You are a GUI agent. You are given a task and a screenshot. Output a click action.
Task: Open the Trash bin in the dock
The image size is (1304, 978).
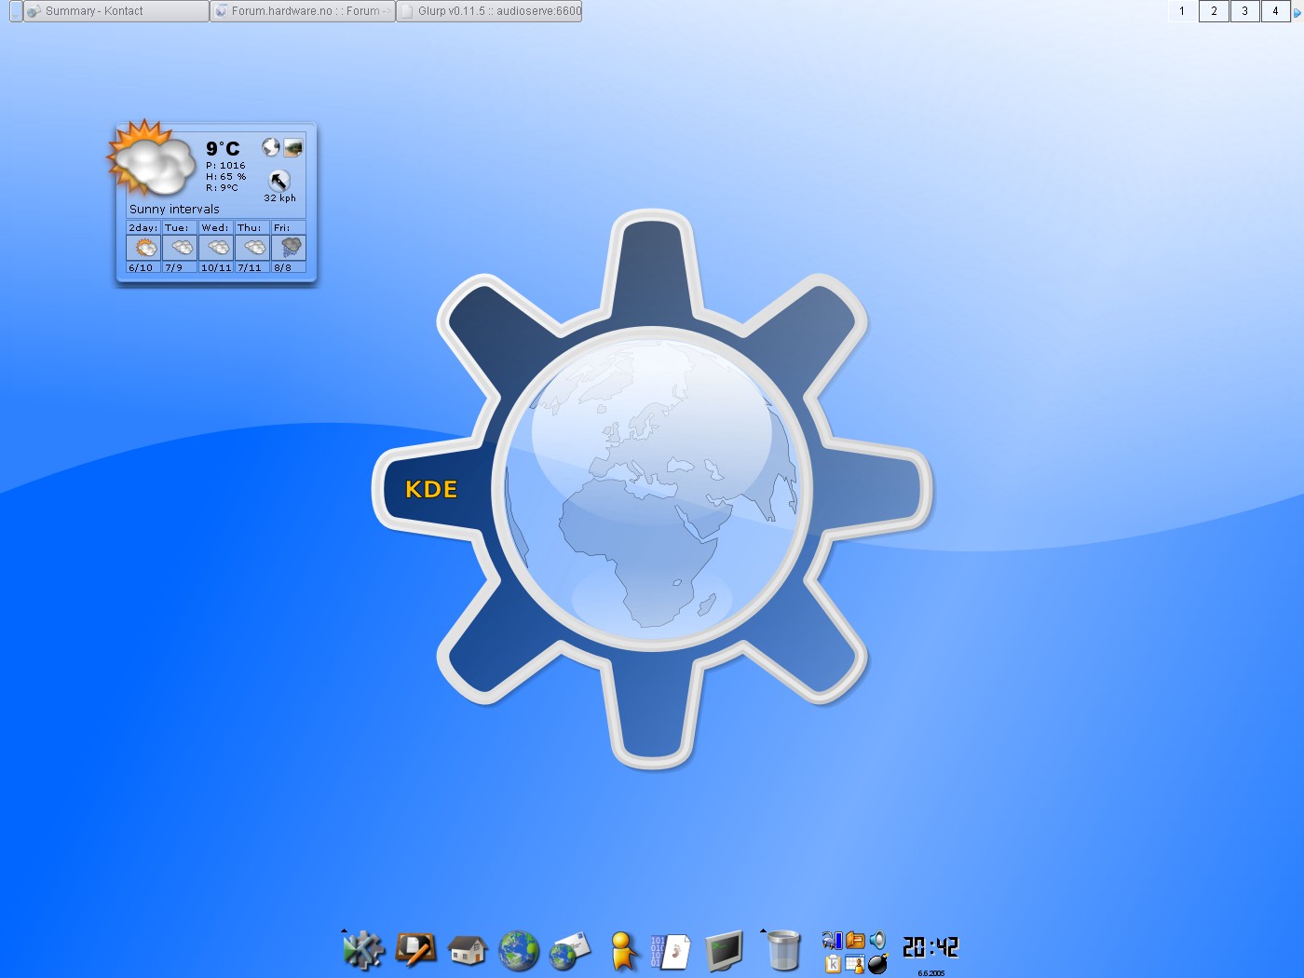tap(783, 951)
